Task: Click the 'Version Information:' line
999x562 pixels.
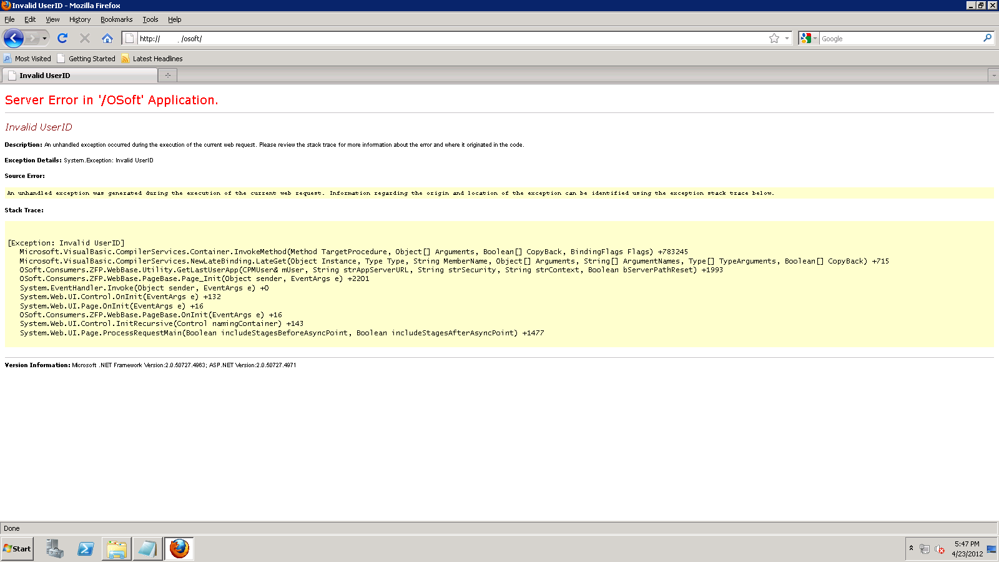Action: coord(150,365)
